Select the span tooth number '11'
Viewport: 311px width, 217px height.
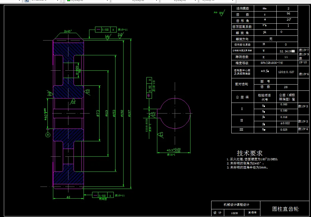286,57
